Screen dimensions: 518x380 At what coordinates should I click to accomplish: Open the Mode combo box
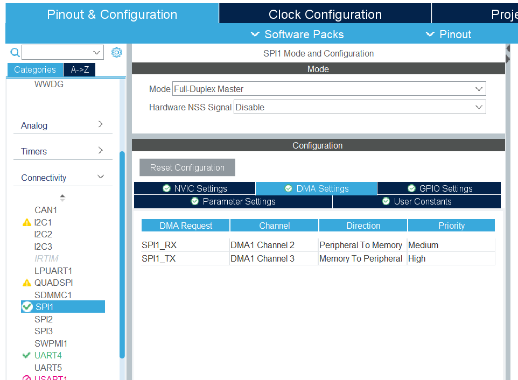click(x=329, y=89)
